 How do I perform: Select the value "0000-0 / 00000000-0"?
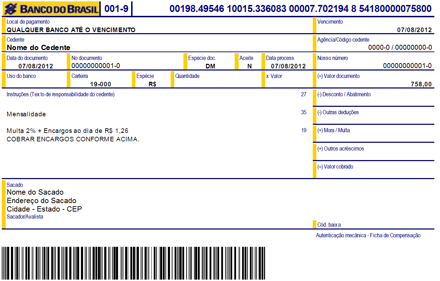pos(400,48)
